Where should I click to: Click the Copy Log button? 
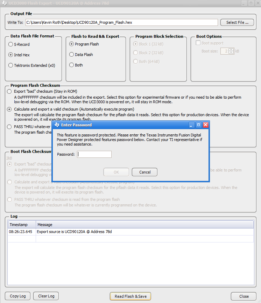pyautogui.click(x=18, y=296)
